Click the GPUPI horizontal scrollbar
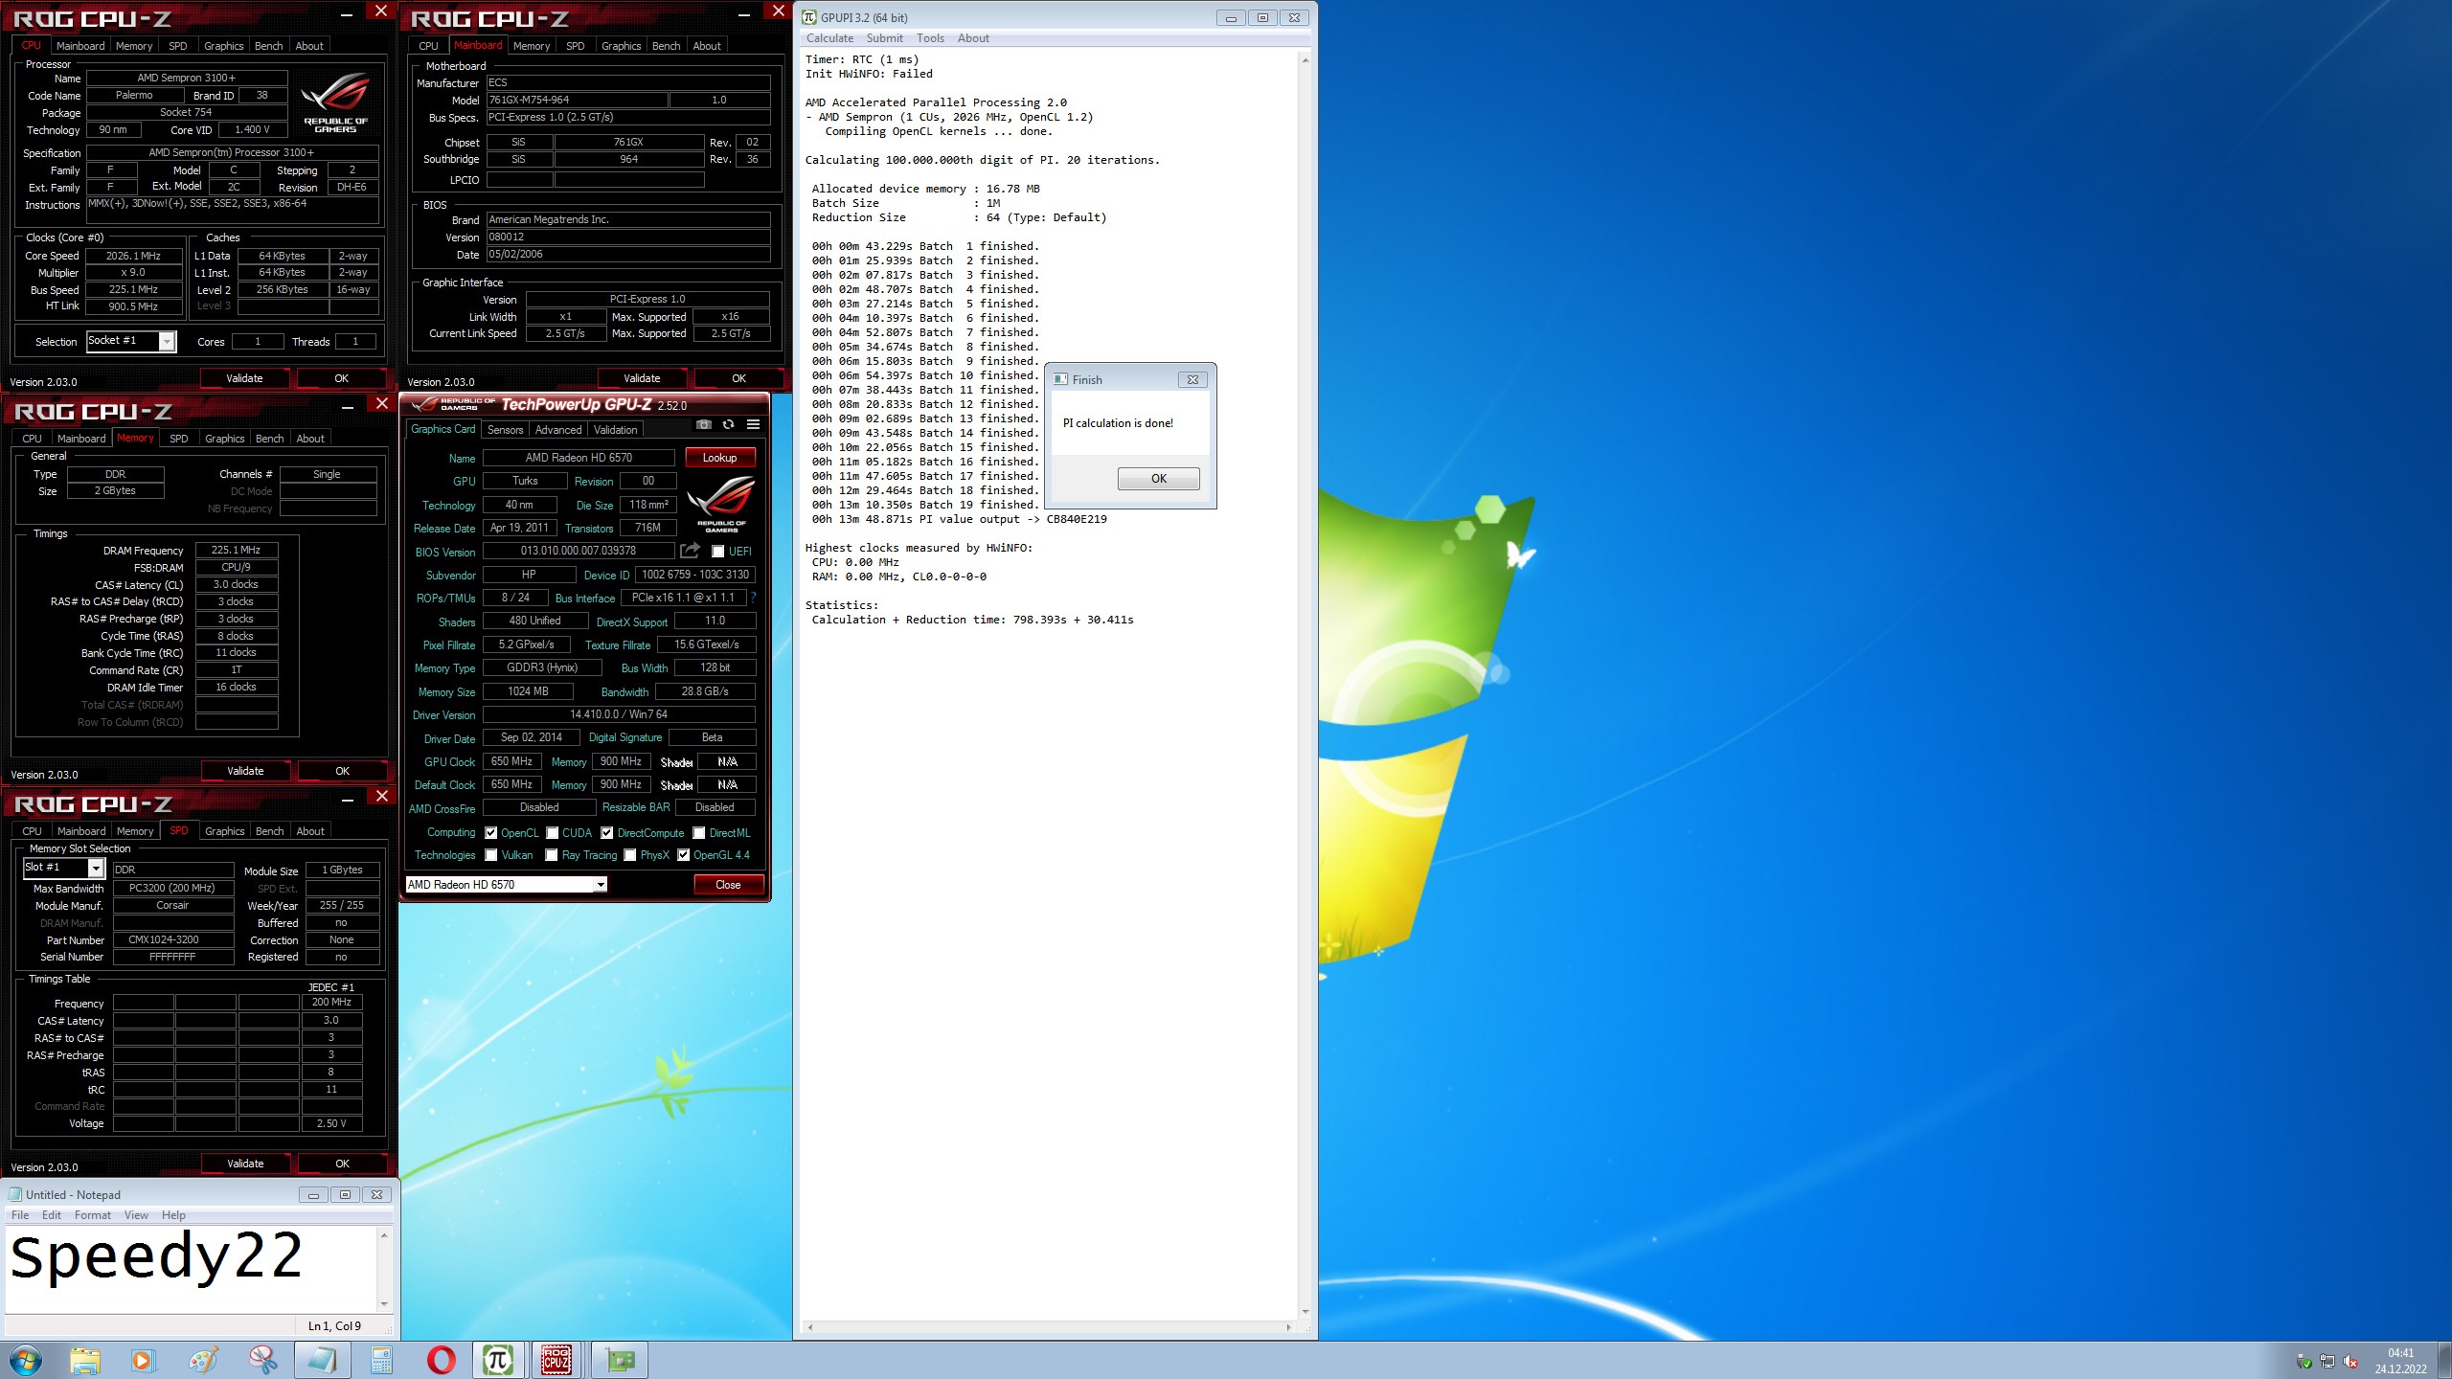The height and width of the screenshot is (1379, 2452). tap(1049, 1327)
